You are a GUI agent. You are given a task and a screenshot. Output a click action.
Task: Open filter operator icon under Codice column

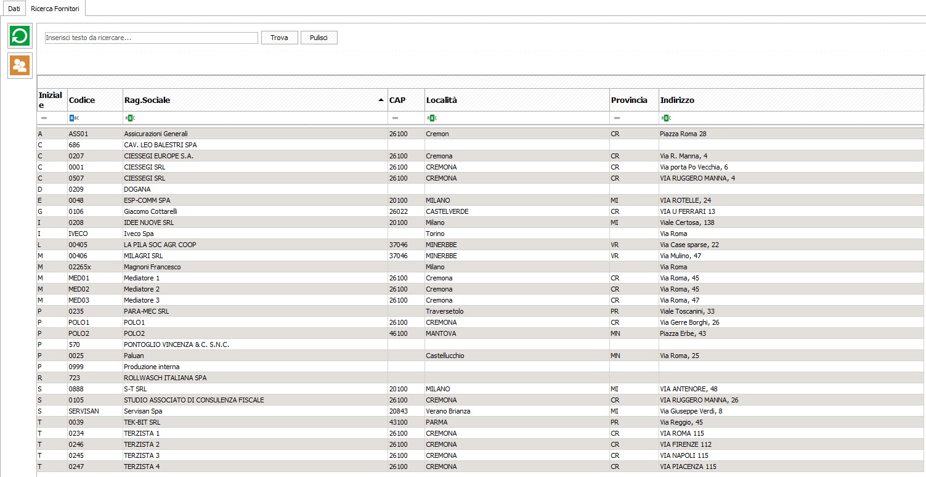(x=74, y=118)
